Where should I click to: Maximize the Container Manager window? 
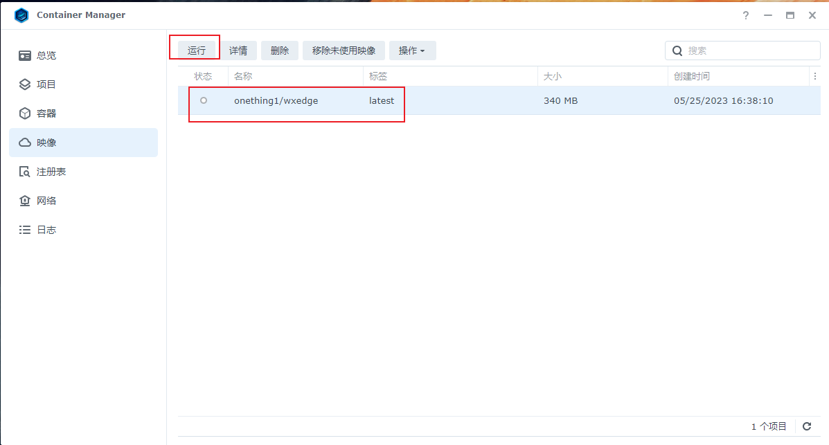pos(790,15)
